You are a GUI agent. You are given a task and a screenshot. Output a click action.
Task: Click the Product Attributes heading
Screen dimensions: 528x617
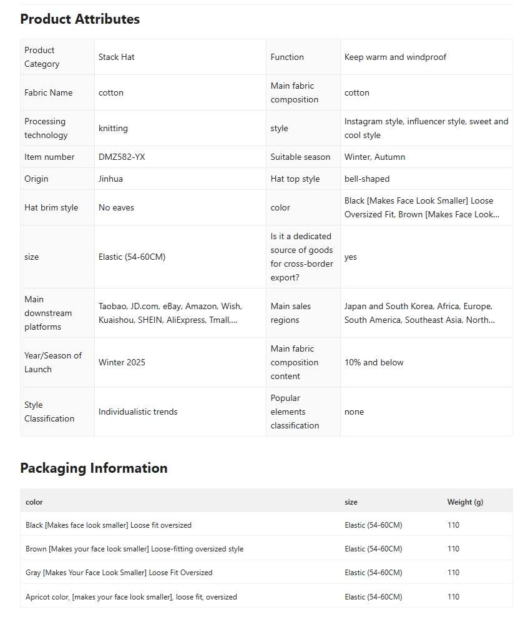point(80,19)
